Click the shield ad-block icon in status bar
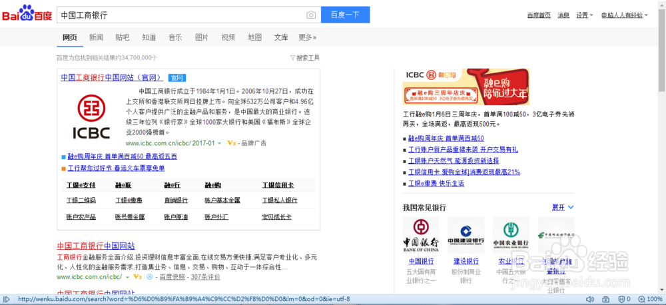This screenshot has width=666, height=305. point(621,300)
